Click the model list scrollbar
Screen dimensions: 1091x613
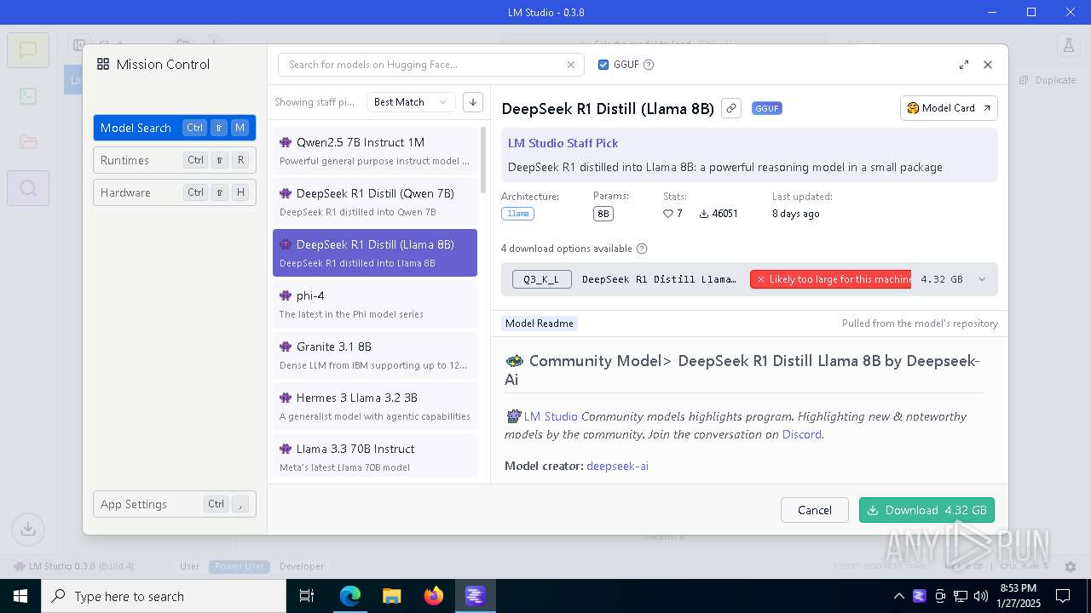tap(483, 160)
